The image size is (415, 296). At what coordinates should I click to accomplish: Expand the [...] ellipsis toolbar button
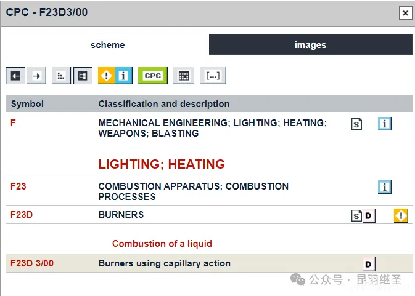[213, 76]
